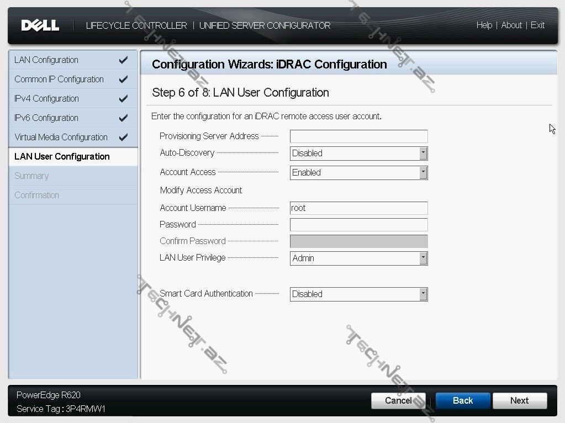Click the Dell logo in header
The width and height of the screenshot is (565, 423).
tap(40, 25)
